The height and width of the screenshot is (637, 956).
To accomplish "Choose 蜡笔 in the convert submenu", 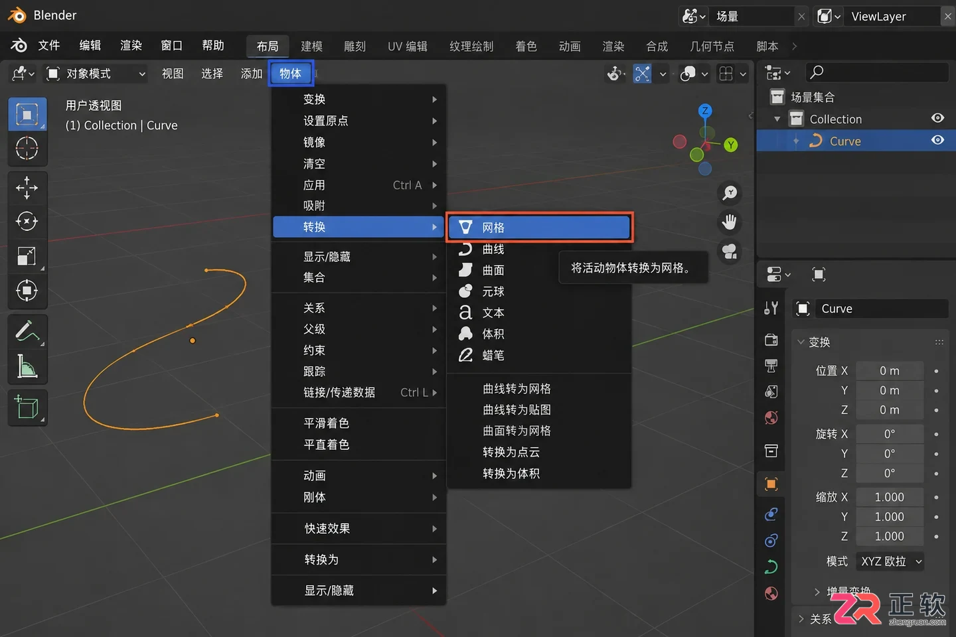I will 539,355.
